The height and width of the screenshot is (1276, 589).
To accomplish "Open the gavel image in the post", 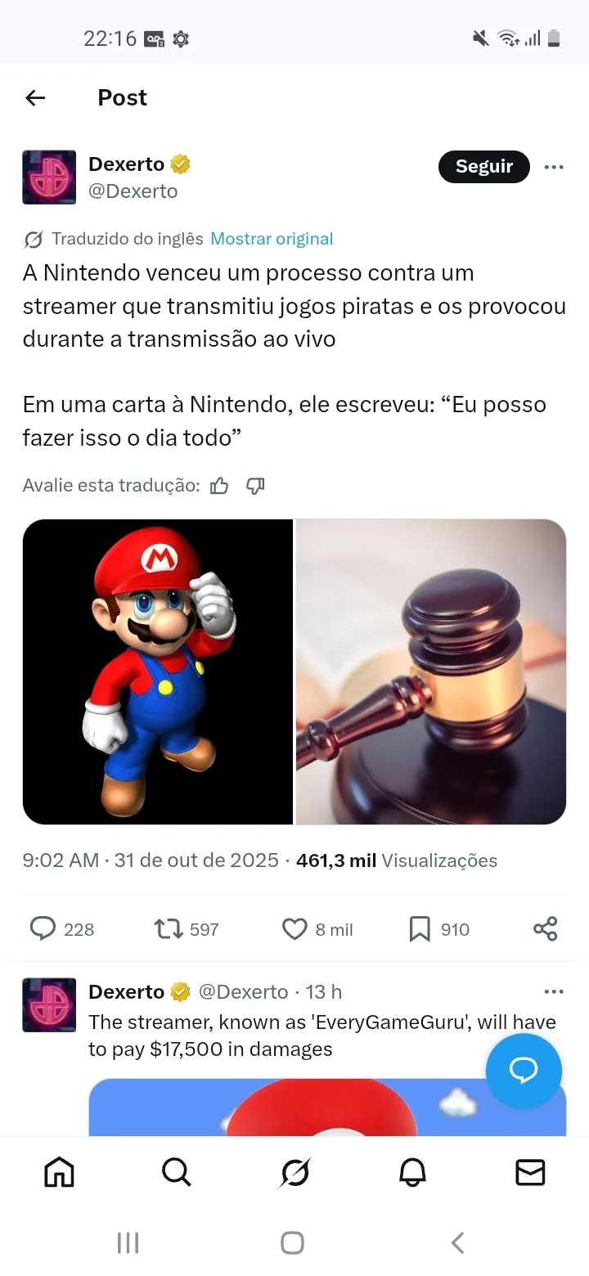I will click(x=431, y=672).
